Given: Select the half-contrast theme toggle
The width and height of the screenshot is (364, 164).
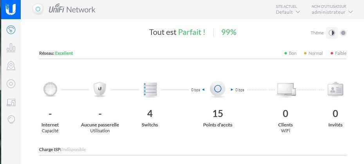Looking at the screenshot, I should point(332,33).
